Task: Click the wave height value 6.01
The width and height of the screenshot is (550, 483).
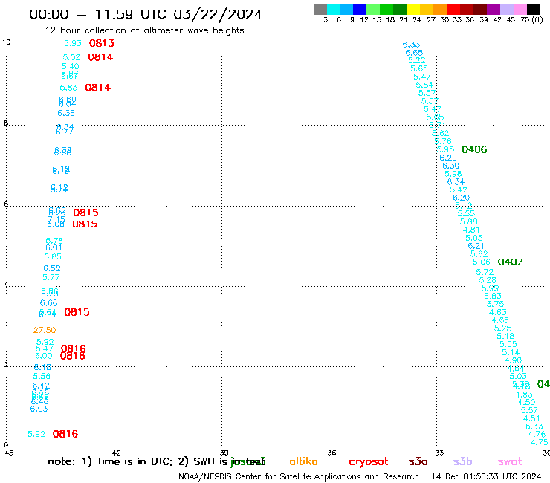Action: (54, 247)
